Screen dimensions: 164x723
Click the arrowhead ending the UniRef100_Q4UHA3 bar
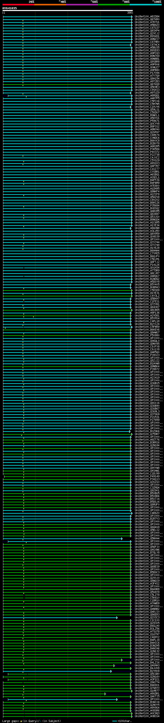[114, 666]
